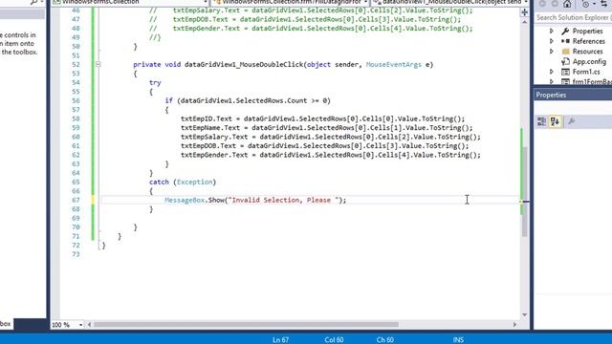The height and width of the screenshot is (344, 612).
Task: Select Resources folder in Solution Explorer
Action: [587, 51]
